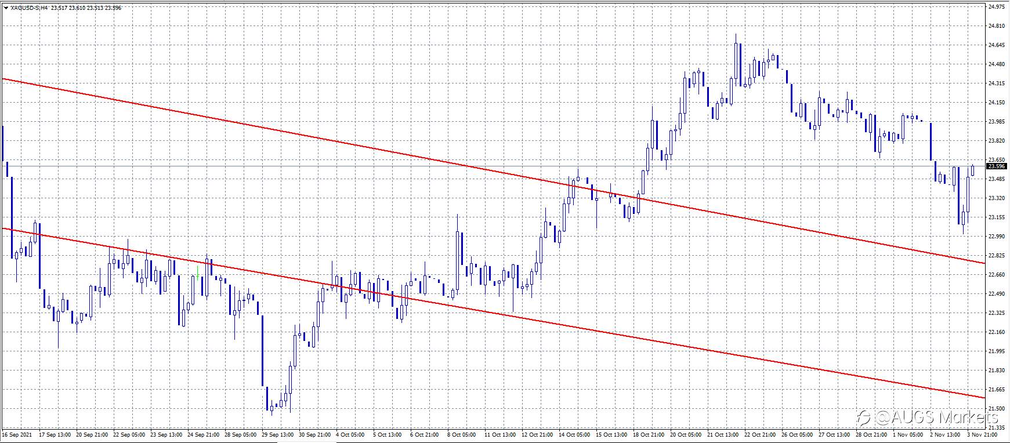Screen dimensions: 1010x443
Task: Click the 28 Sep 05:00 time label
Action: tap(241, 434)
